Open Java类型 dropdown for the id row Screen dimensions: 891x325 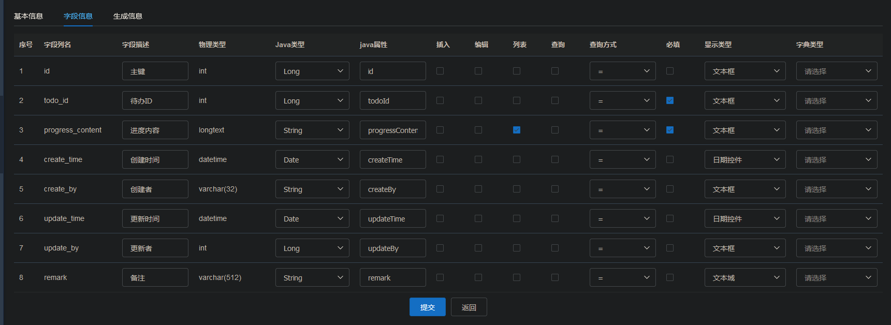pyautogui.click(x=312, y=71)
